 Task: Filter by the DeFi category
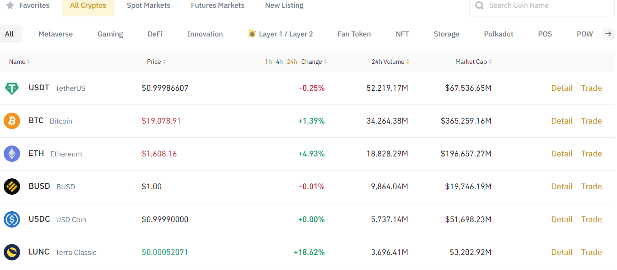(x=155, y=34)
